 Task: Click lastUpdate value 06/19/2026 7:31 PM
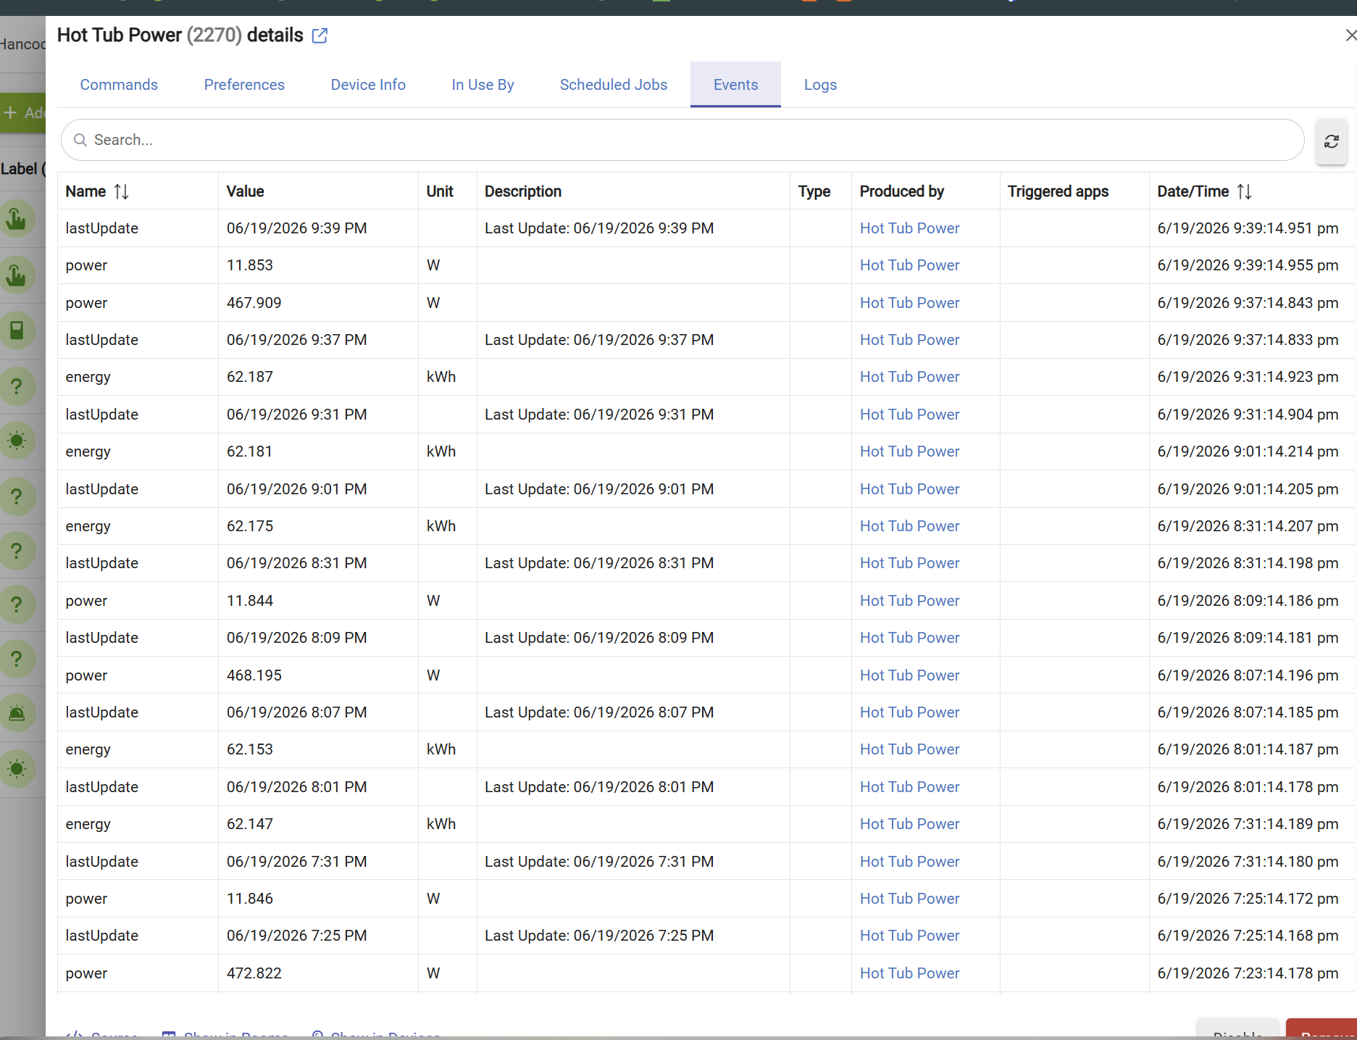pyautogui.click(x=296, y=862)
